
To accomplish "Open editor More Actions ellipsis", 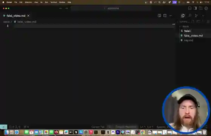I will coord(171,16).
